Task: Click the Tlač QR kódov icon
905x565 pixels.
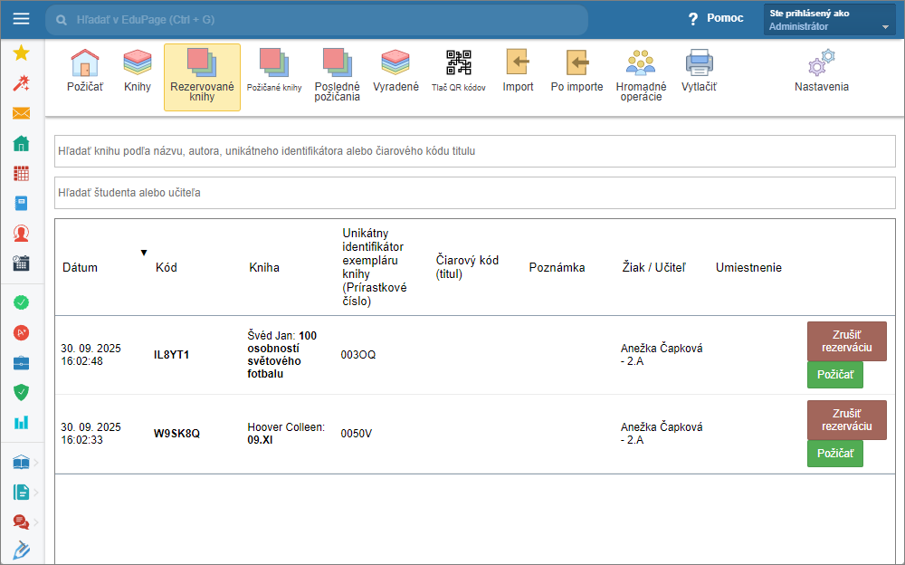Action: coord(458,72)
